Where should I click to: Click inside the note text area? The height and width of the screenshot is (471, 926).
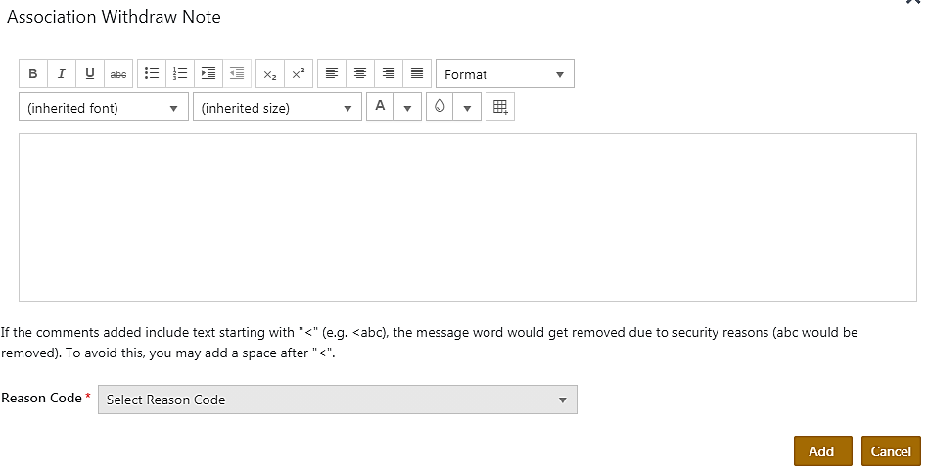pos(467,217)
